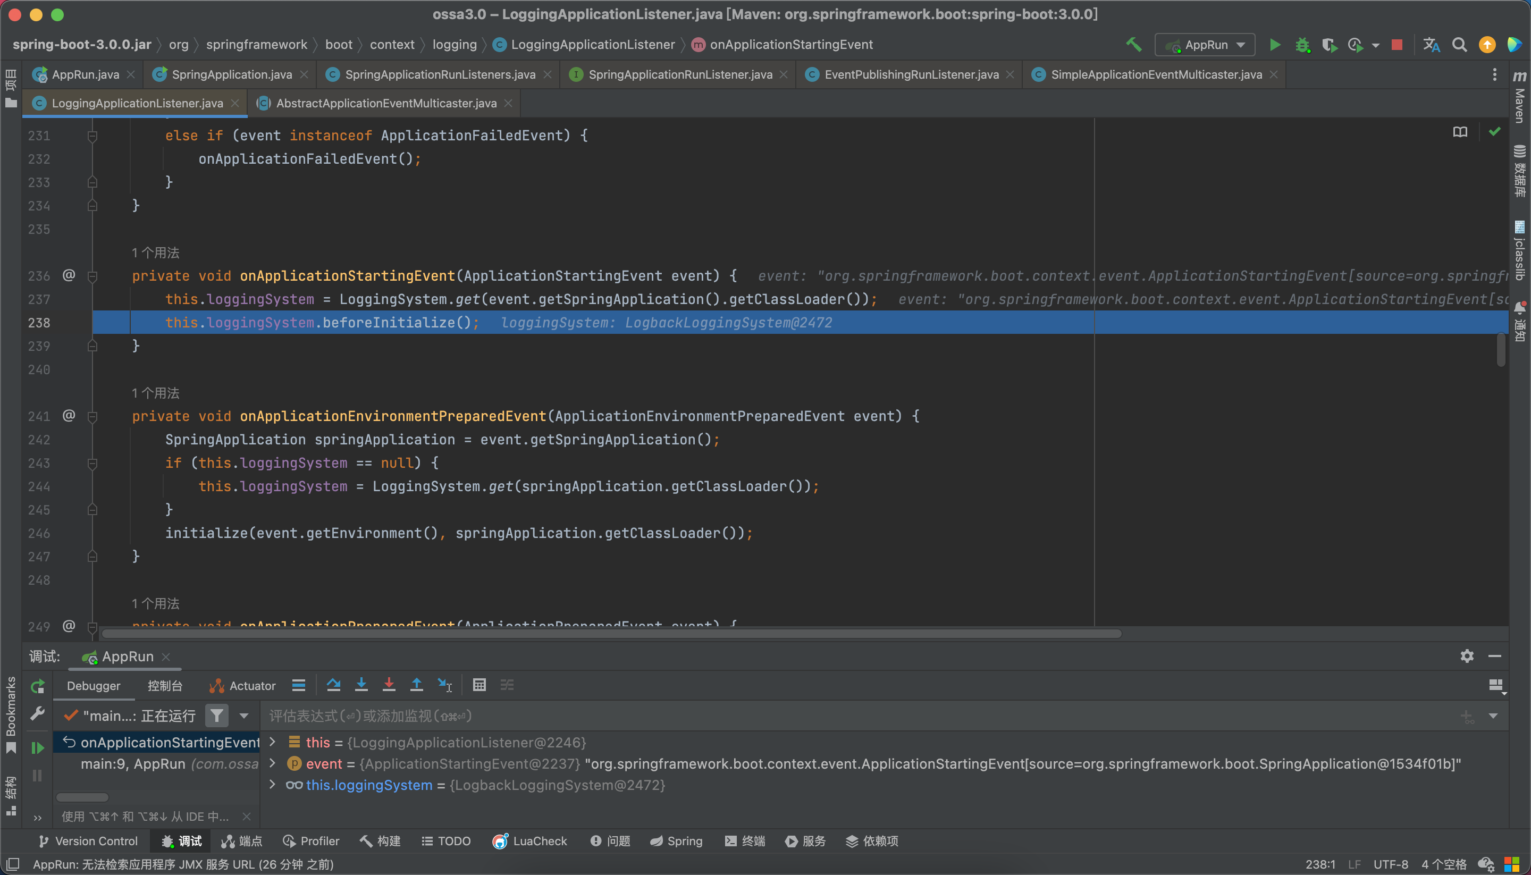Screen dimensions: 1531x875
Task: Open SpringApplicationRunListeners.java tab
Action: point(439,74)
